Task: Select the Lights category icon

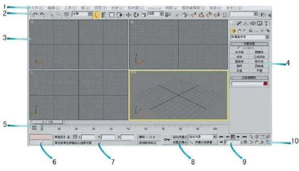Action: [x=245, y=31]
